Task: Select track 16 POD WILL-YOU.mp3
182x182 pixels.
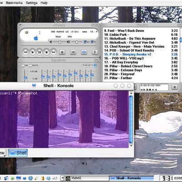Action: (141, 58)
